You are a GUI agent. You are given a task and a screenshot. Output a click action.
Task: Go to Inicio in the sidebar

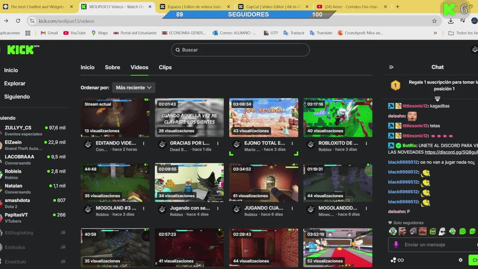[x=11, y=70]
